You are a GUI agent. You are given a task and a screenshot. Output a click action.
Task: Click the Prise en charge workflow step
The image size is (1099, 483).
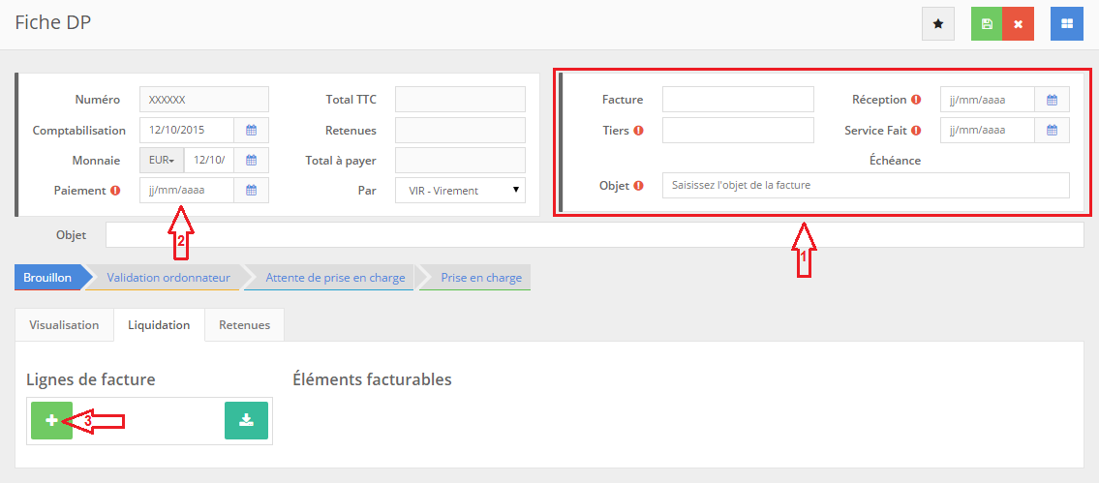pyautogui.click(x=480, y=278)
